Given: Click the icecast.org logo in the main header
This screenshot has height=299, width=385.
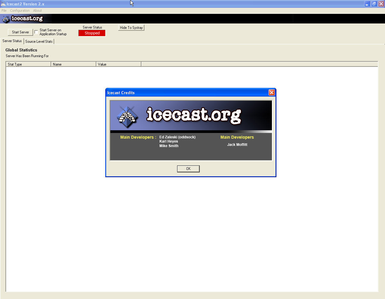Looking at the screenshot, I should pos(23,19).
